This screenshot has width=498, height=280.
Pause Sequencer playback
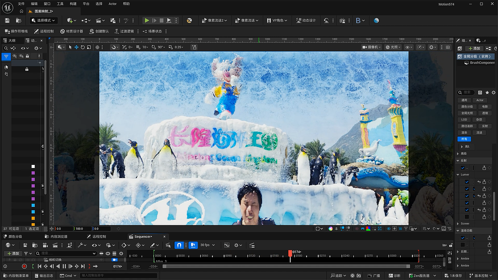[64, 266]
